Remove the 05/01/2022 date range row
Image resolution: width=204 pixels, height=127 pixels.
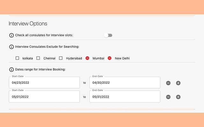[x=168, y=97]
